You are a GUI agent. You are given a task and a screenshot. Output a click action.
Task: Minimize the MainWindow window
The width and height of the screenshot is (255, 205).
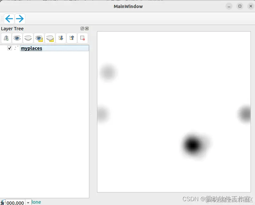coord(229,6)
